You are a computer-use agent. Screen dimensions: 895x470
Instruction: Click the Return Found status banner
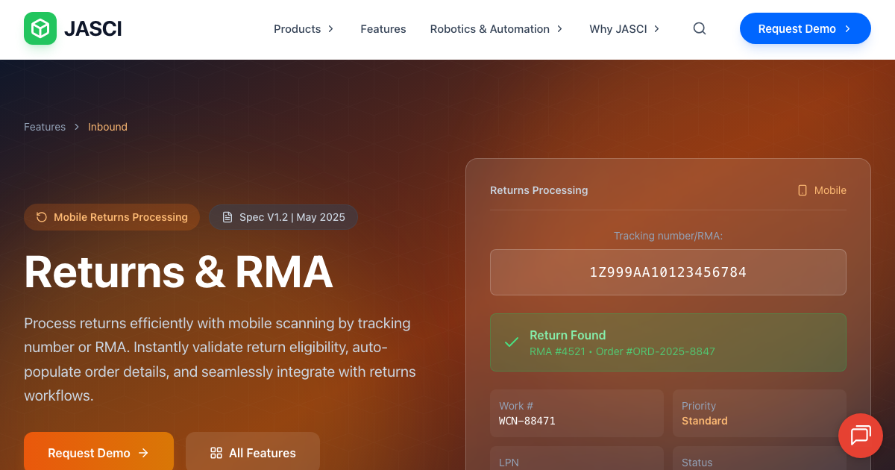[668, 342]
